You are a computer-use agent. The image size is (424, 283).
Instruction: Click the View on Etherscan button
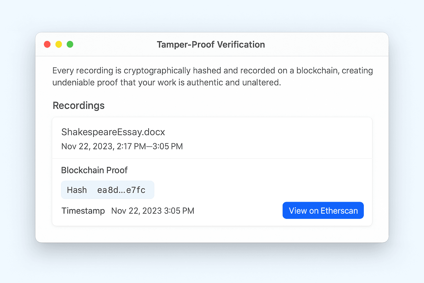(x=323, y=211)
